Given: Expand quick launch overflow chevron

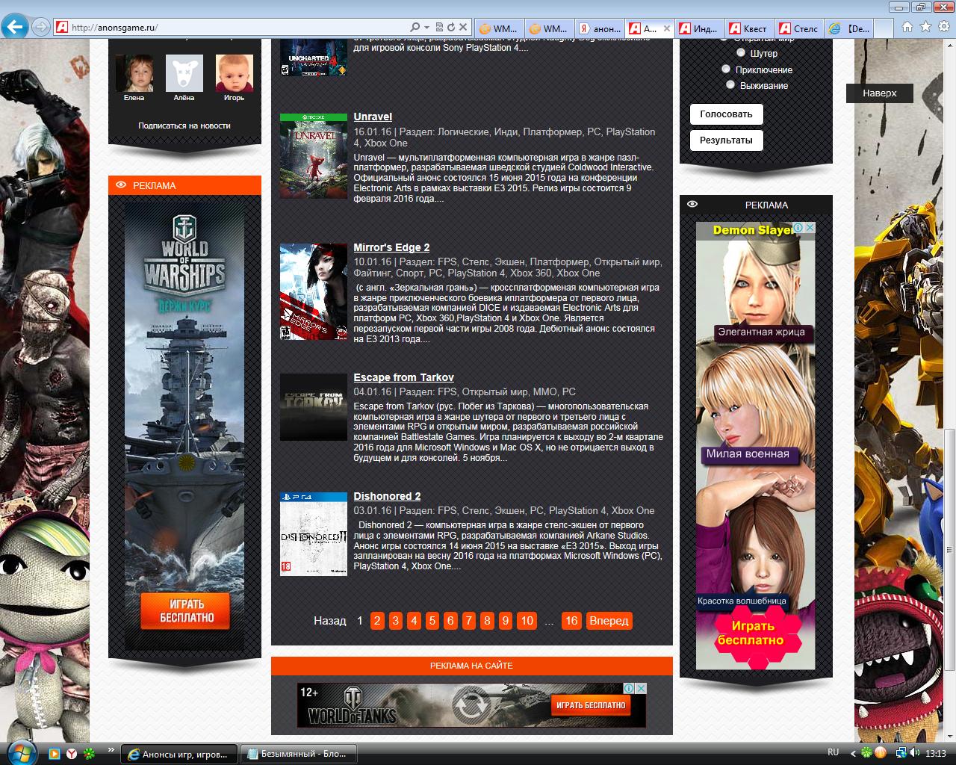Looking at the screenshot, I should [x=111, y=749].
